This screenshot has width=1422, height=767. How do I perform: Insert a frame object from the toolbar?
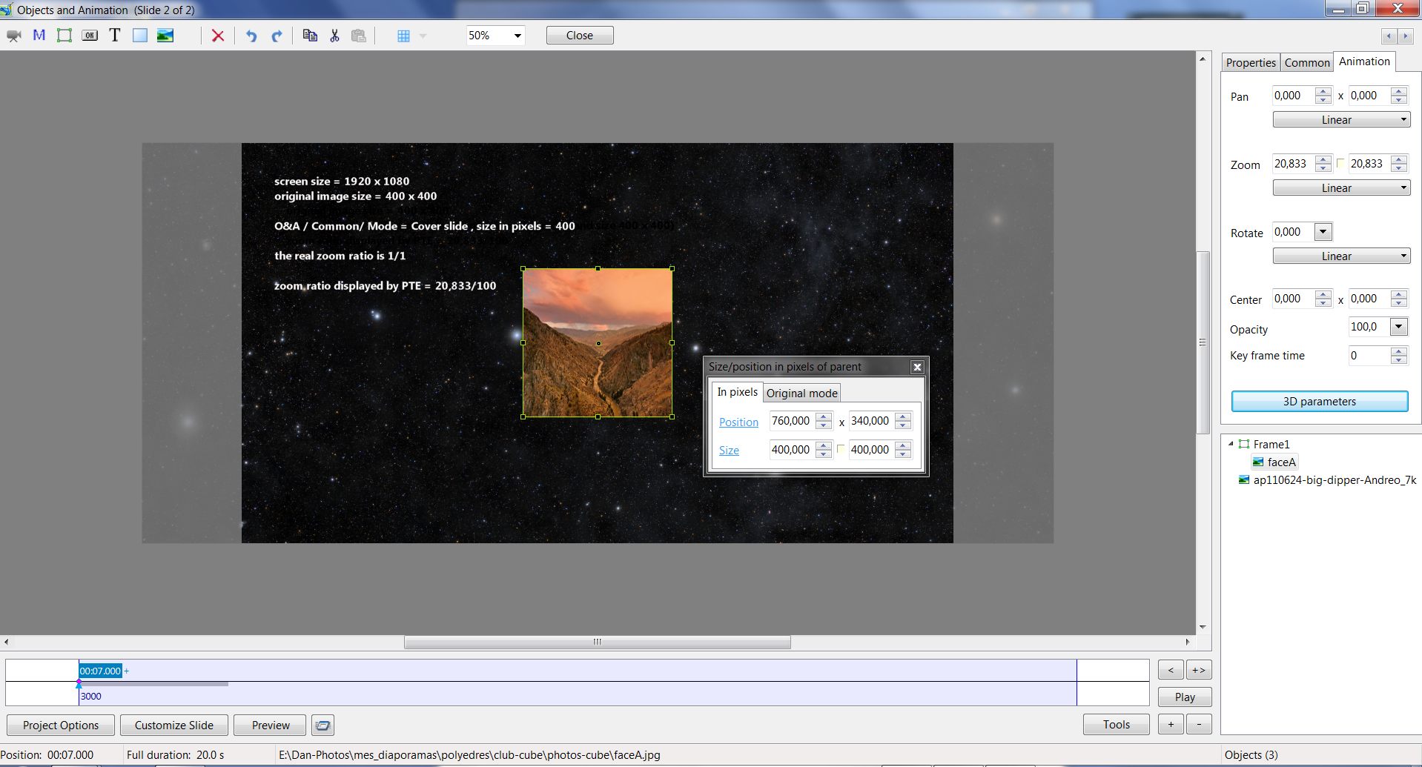point(65,36)
